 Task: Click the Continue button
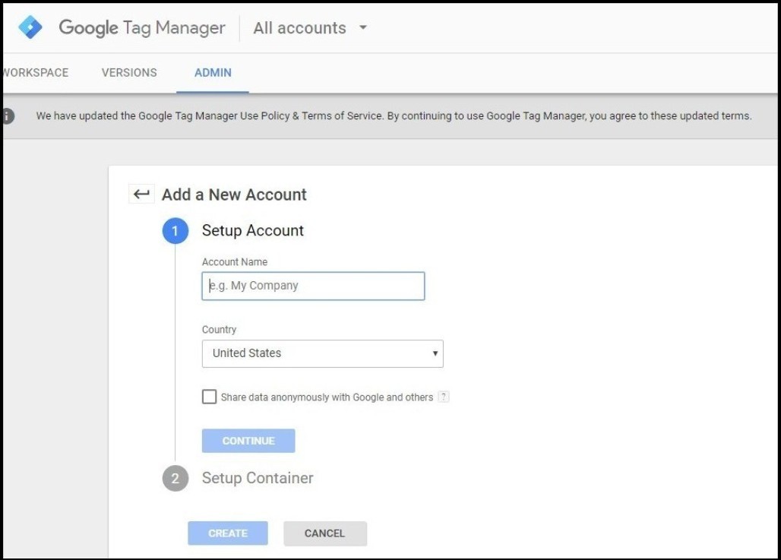click(248, 441)
